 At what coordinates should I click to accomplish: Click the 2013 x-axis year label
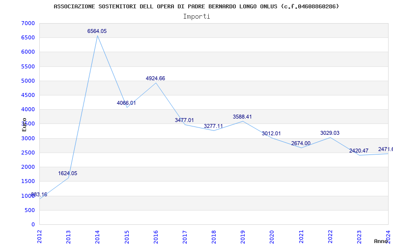tap(68, 237)
